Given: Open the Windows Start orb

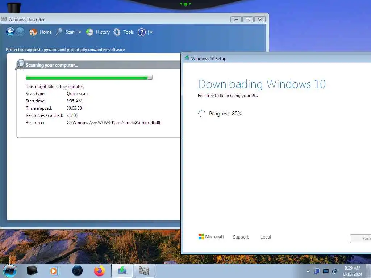Looking at the screenshot, I should [x=10, y=271].
